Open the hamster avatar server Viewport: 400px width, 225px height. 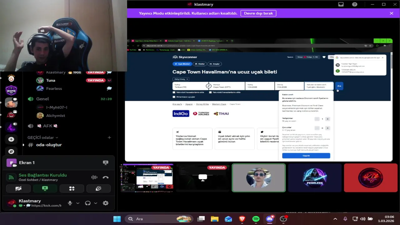coord(11,102)
